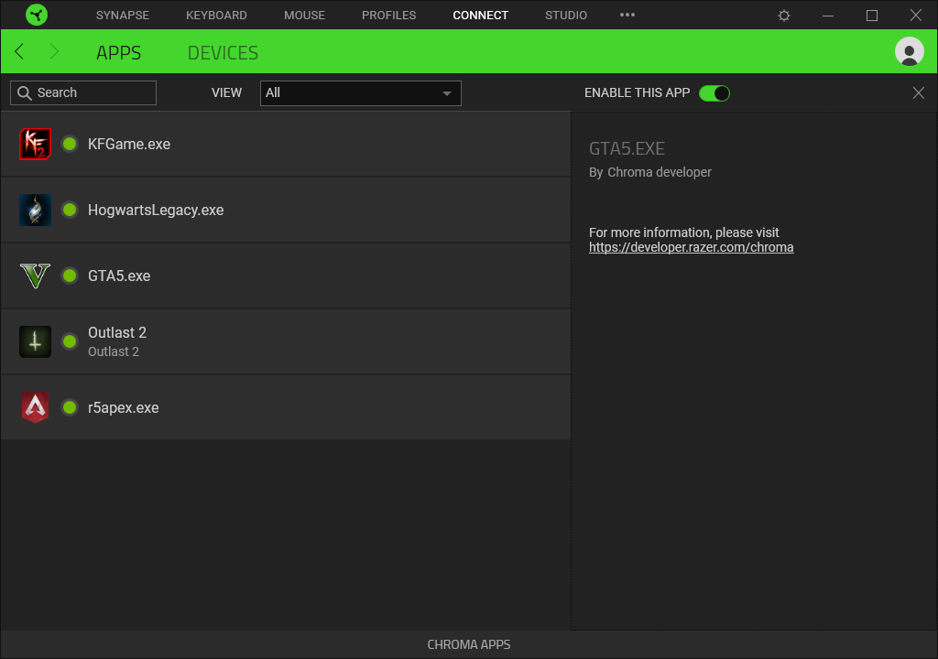Click the HogwartsLegacy.exe game icon

click(x=35, y=210)
